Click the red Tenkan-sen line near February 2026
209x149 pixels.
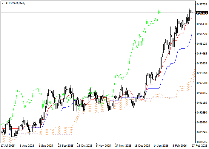[x=179, y=34]
